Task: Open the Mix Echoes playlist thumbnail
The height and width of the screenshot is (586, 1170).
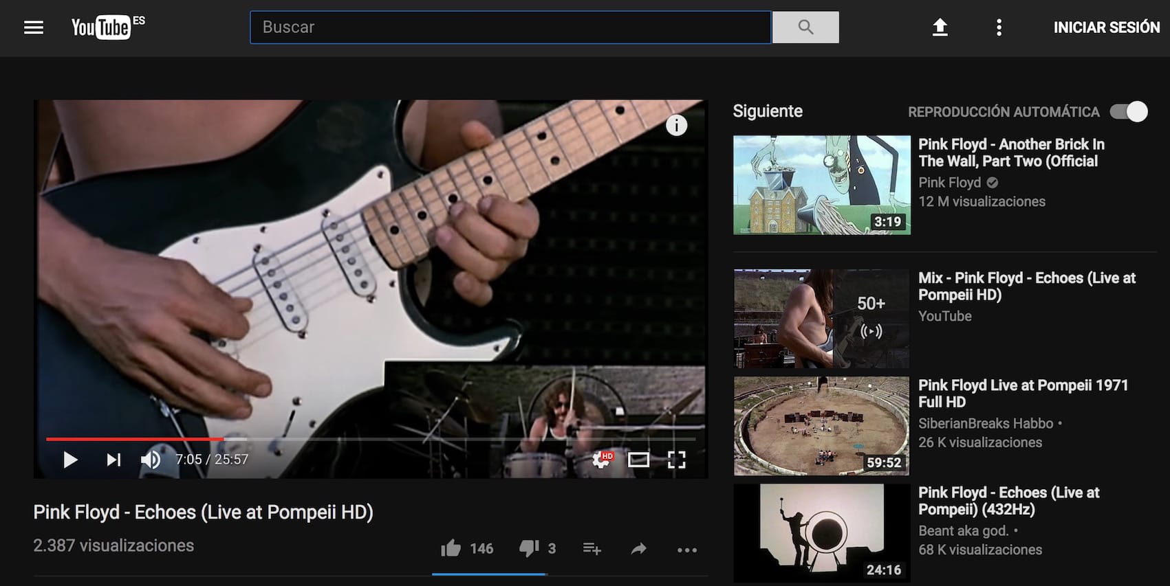Action: (822, 319)
